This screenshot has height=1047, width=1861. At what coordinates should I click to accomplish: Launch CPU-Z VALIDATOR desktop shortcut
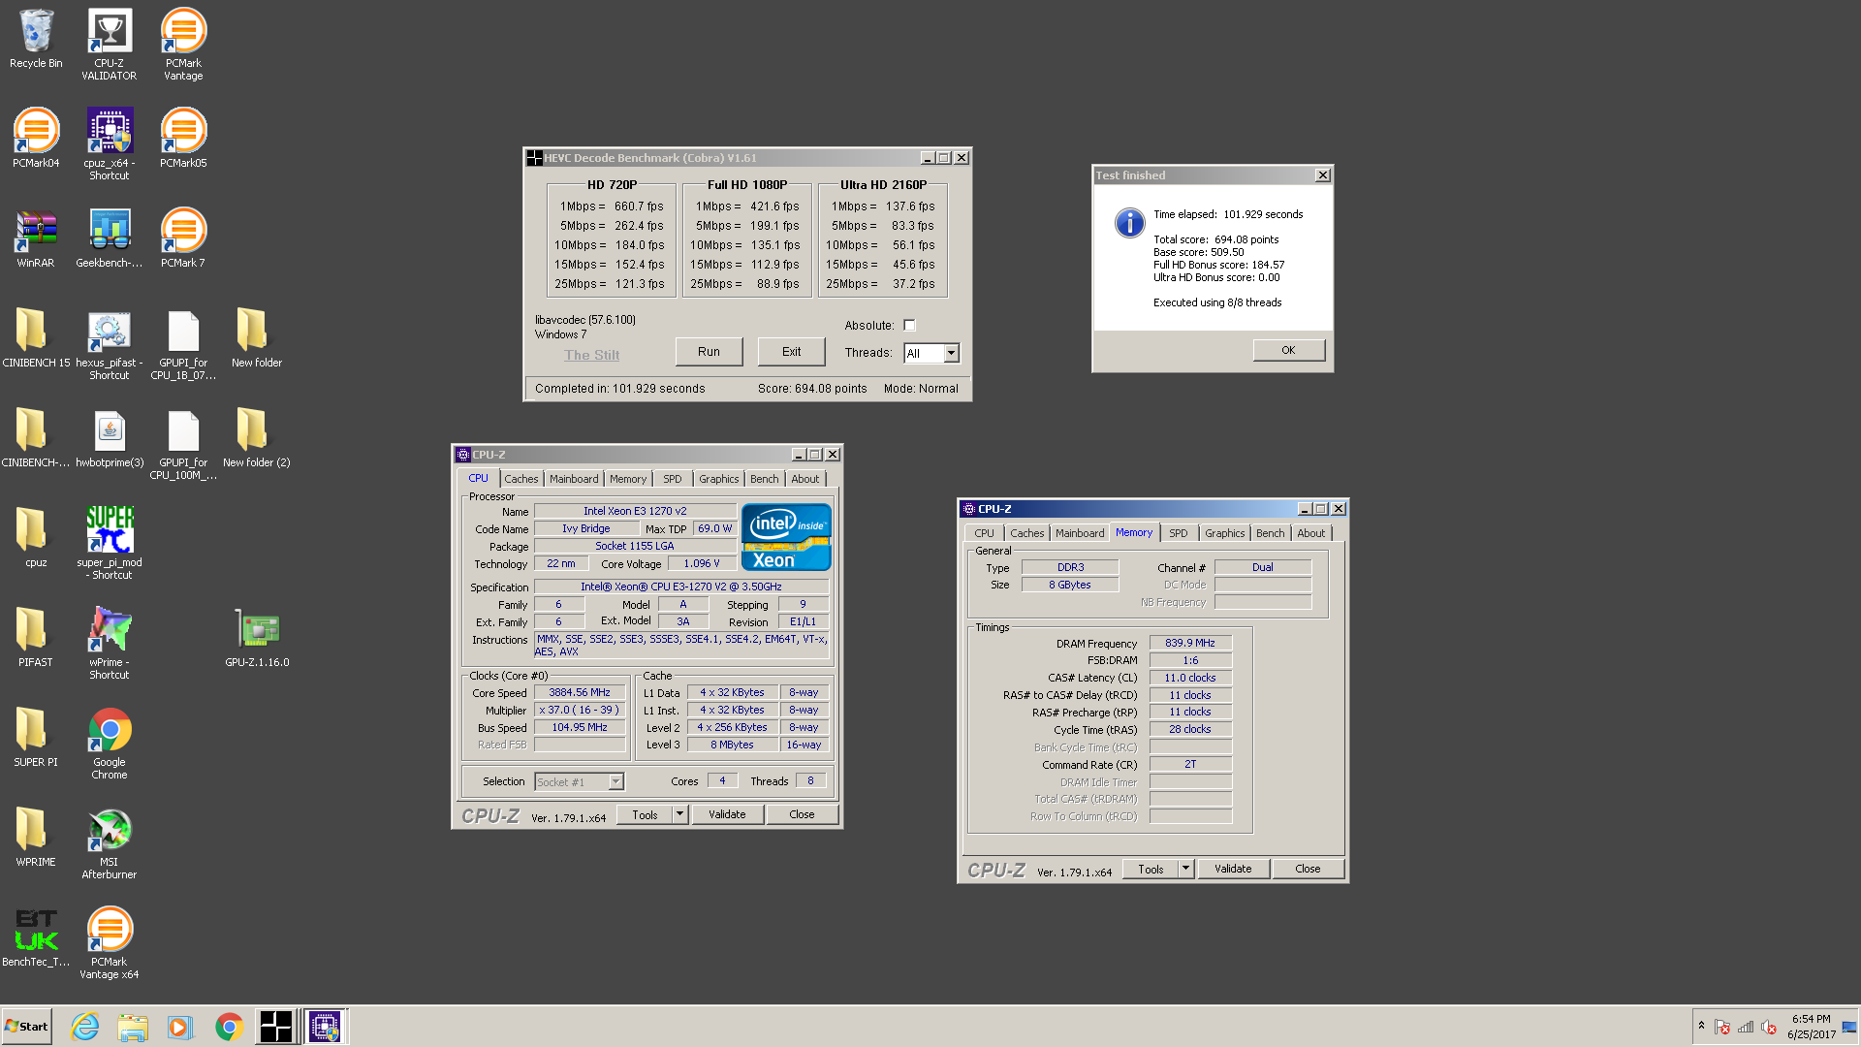(x=110, y=44)
